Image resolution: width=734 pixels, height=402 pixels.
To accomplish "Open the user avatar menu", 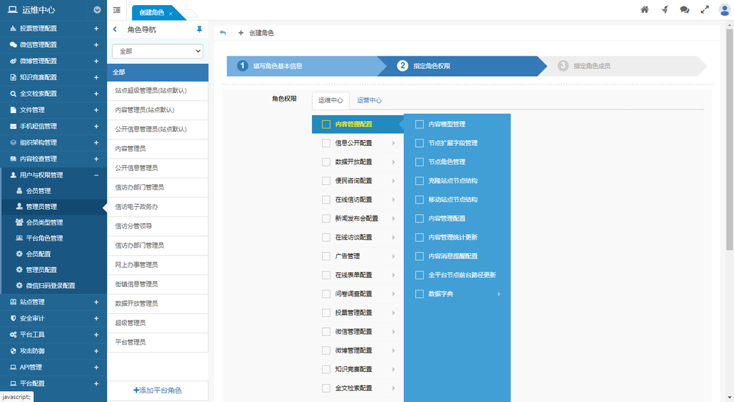I will pyautogui.click(x=724, y=10).
